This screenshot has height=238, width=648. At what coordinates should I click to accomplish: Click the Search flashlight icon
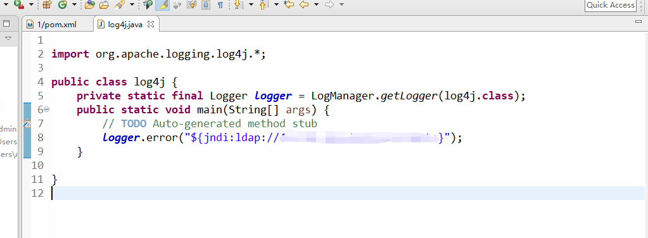tap(120, 5)
